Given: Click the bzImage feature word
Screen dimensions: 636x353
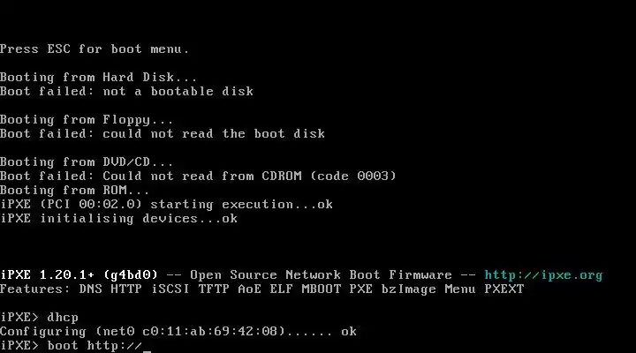Looking at the screenshot, I should click(408, 289).
